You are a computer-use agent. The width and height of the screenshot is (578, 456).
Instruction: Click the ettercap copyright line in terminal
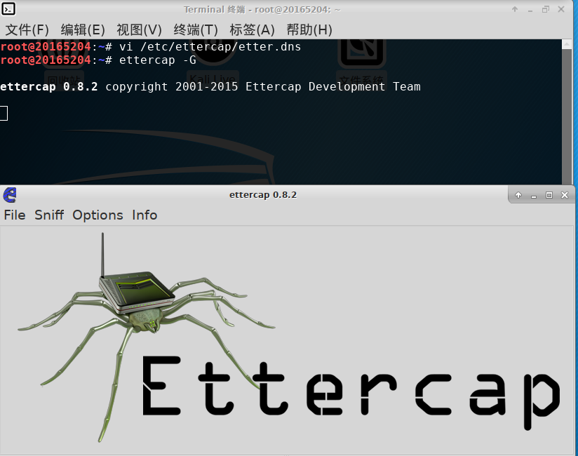pos(210,86)
